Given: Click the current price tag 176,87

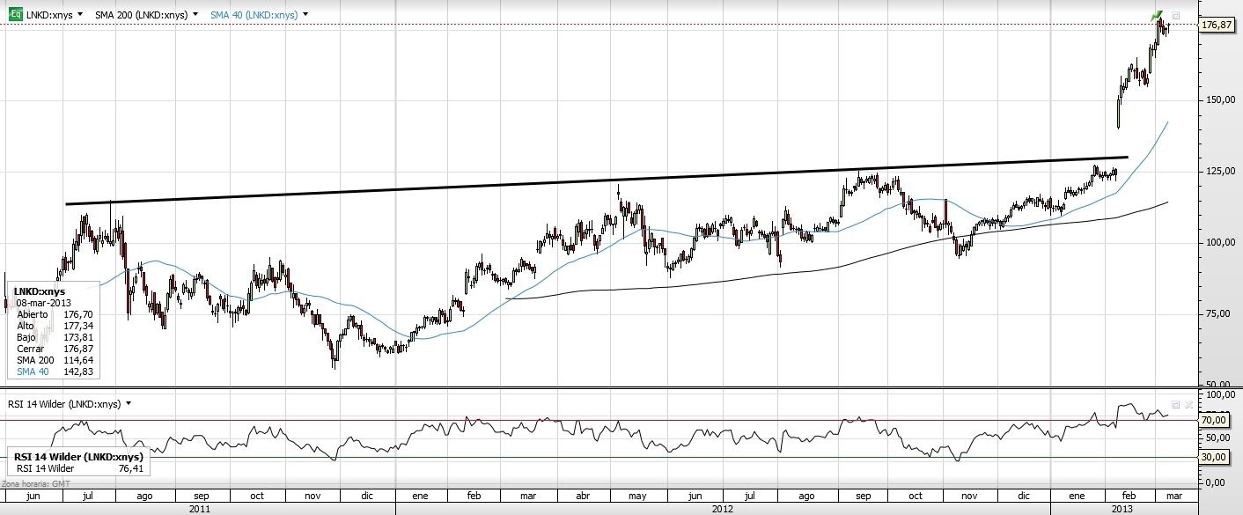Looking at the screenshot, I should (1216, 26).
